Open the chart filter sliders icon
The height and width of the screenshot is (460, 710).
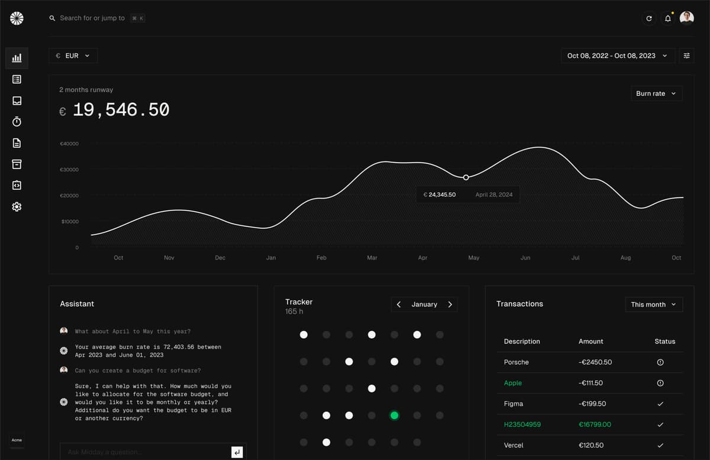[x=686, y=56]
